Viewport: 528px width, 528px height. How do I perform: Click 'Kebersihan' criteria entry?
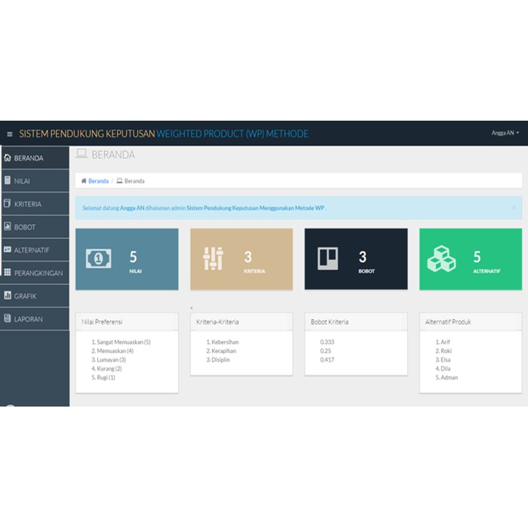(x=223, y=342)
